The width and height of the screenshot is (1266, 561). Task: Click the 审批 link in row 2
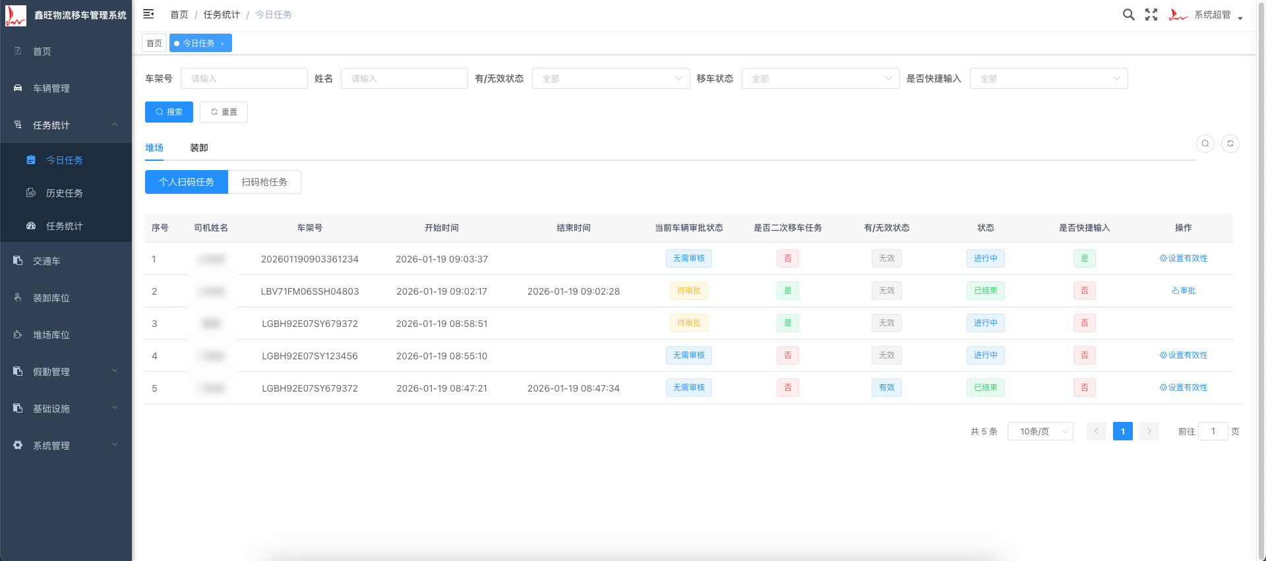[x=1184, y=291]
